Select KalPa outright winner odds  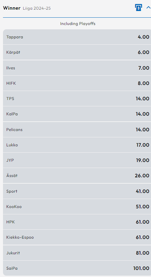pos(77,114)
